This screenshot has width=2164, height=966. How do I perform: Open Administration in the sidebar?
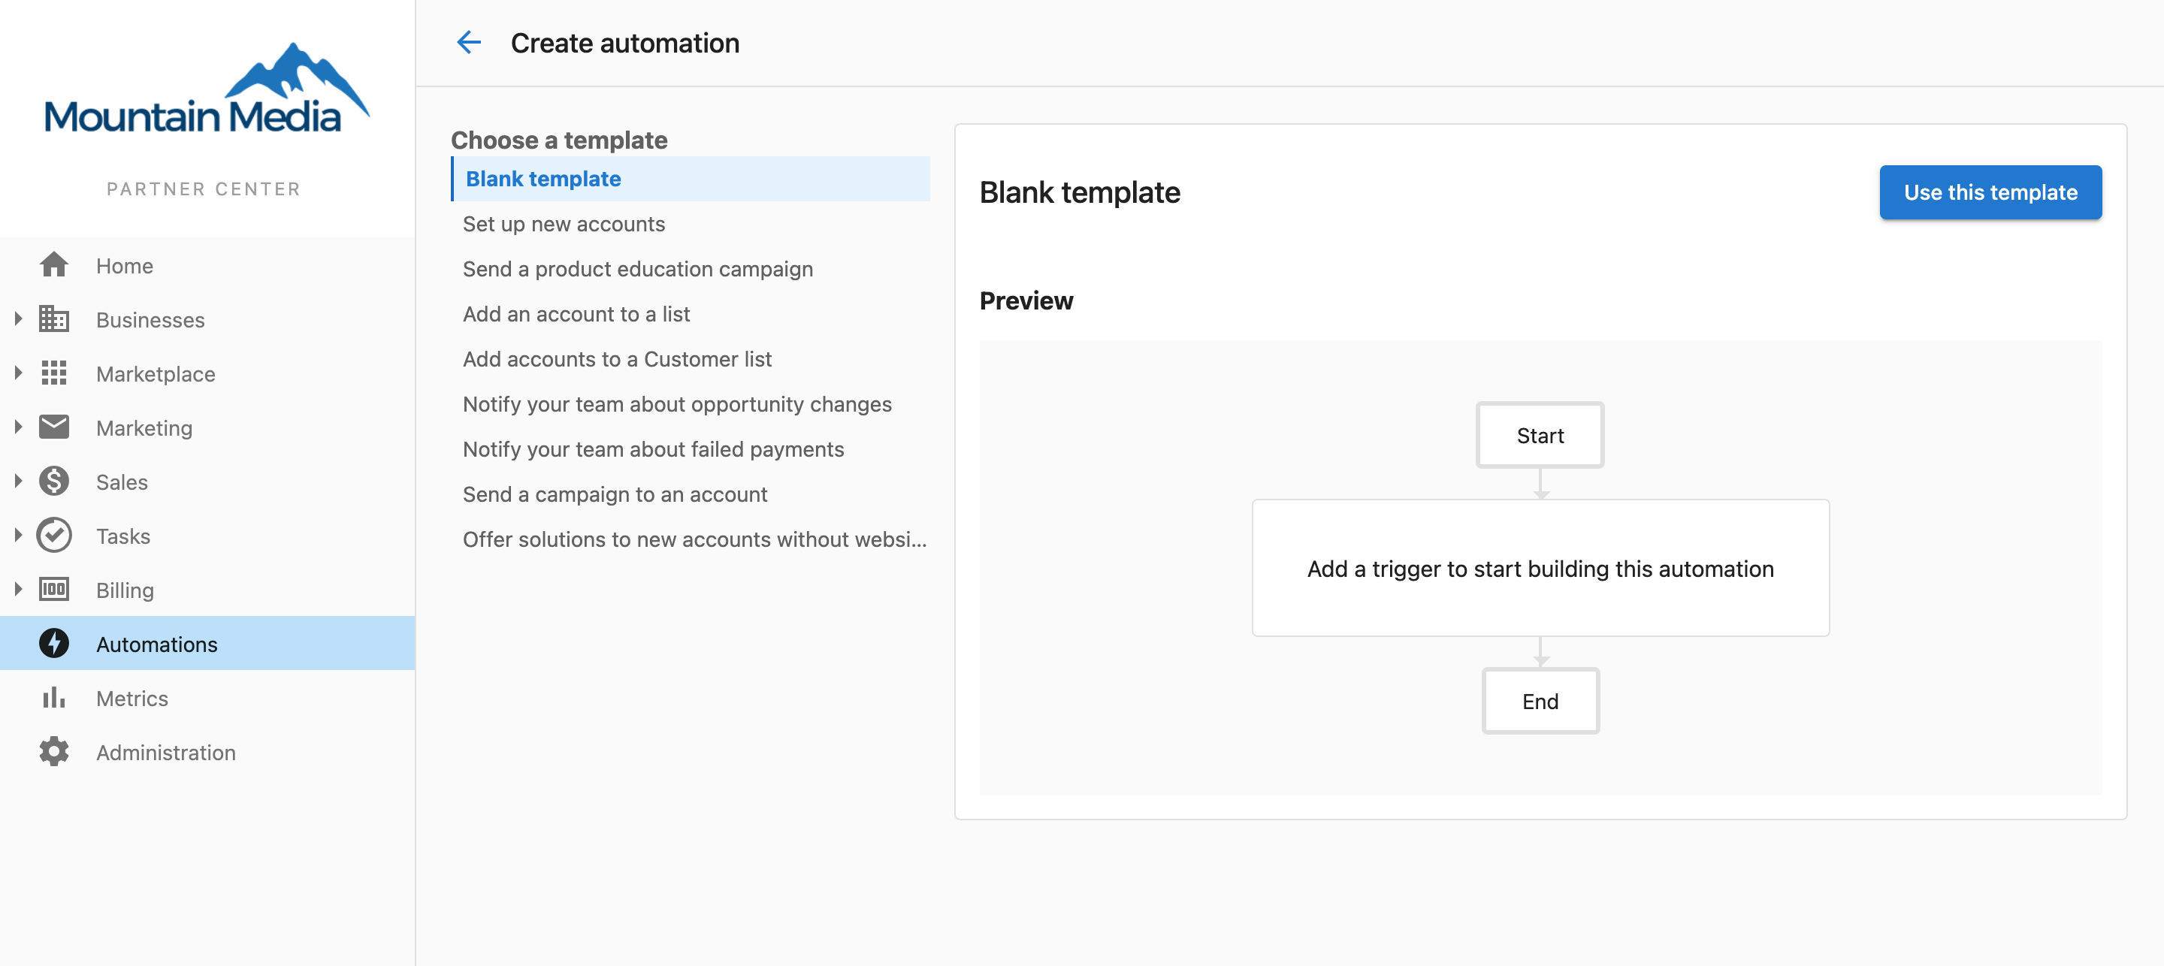point(207,752)
